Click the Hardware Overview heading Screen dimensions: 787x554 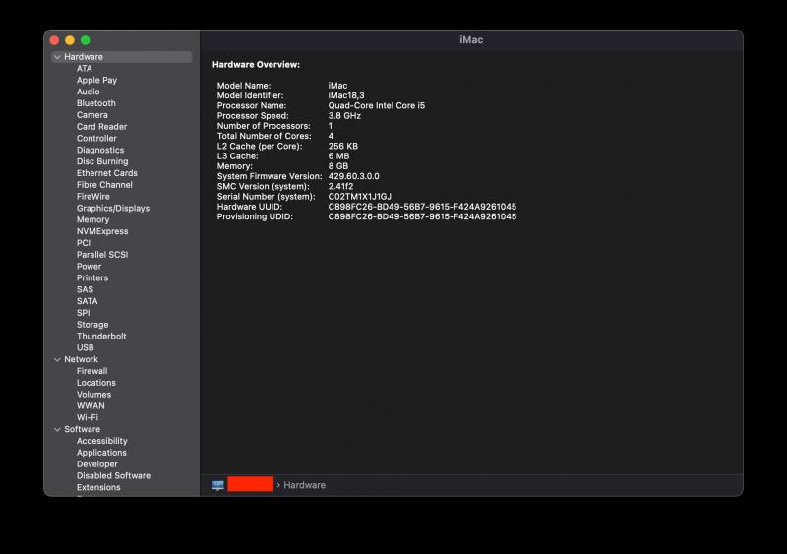point(256,64)
